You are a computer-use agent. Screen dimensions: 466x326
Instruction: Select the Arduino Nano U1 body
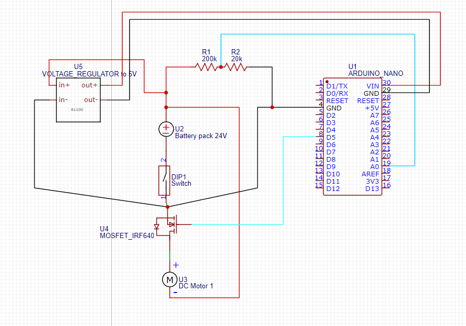pyautogui.click(x=353, y=137)
